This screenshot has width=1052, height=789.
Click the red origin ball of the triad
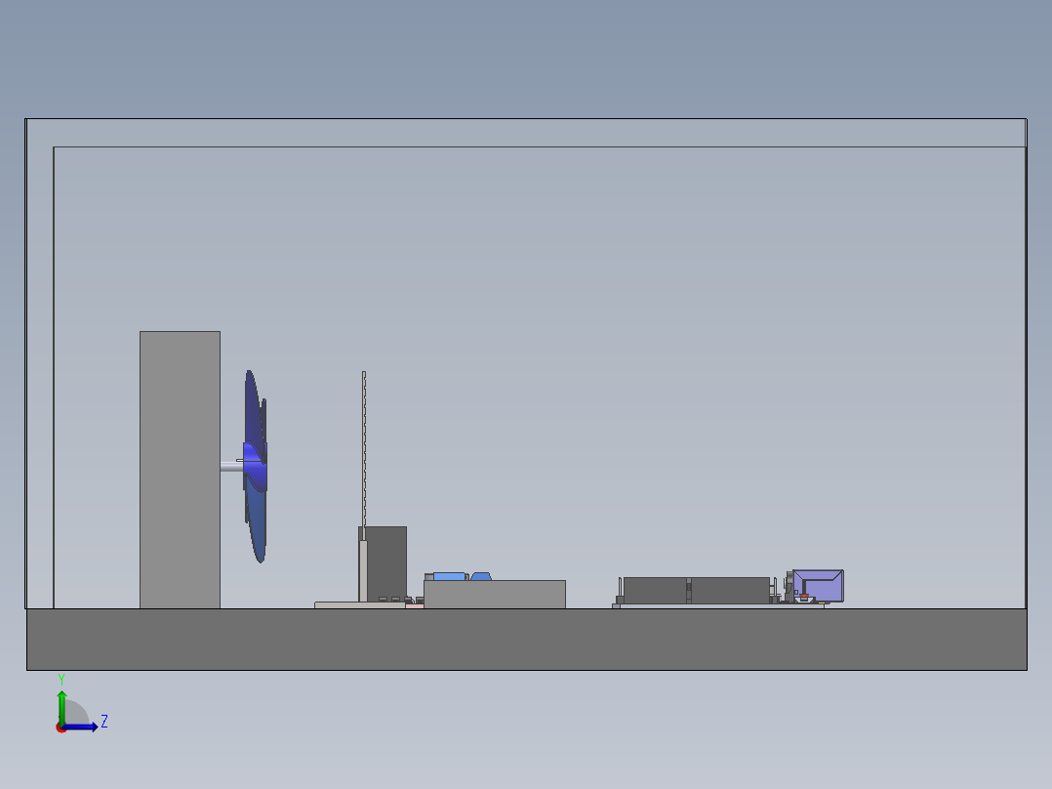[x=61, y=727]
